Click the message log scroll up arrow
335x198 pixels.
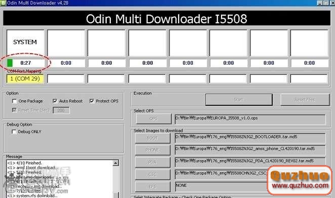pyautogui.click(x=115, y=163)
